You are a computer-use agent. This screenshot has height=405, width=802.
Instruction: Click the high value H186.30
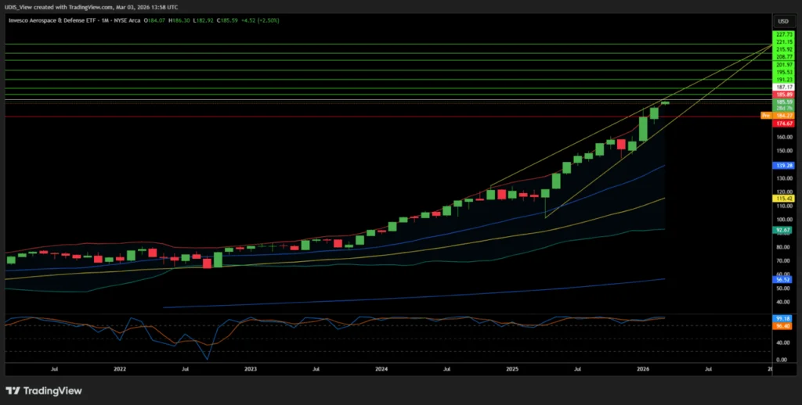pos(179,21)
